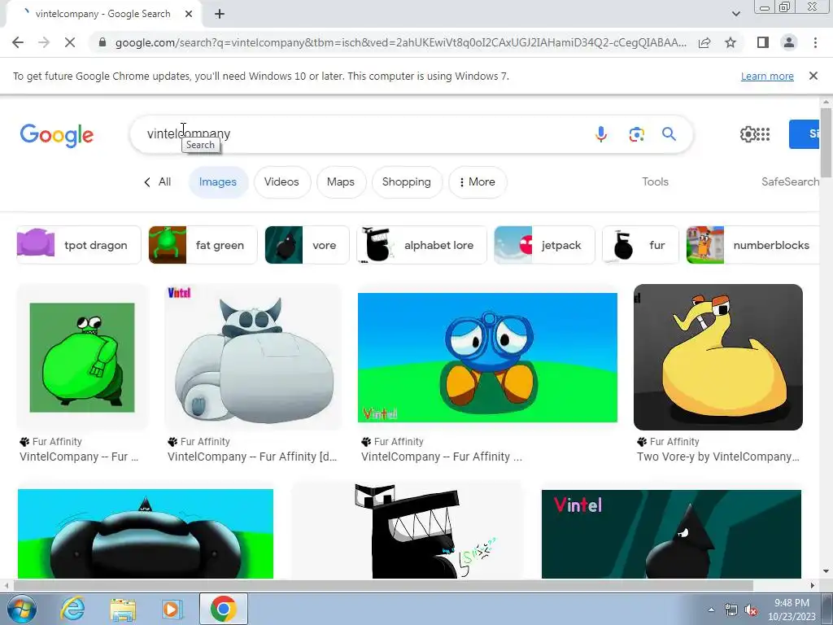
Task: Filter by vore chip
Action: pyautogui.click(x=307, y=245)
